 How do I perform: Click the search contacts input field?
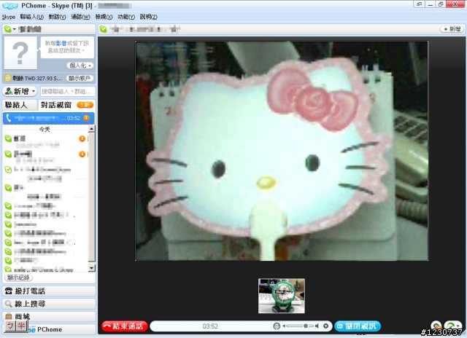coord(68,91)
